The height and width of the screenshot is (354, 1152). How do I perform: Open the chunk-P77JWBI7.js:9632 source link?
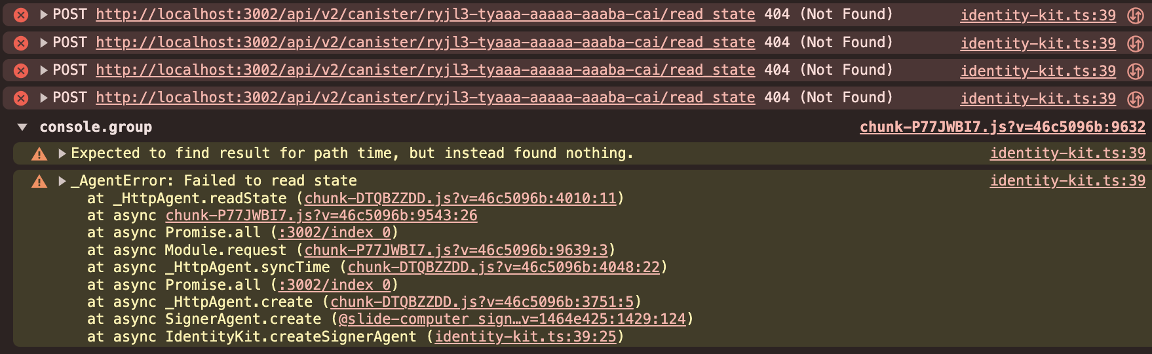(x=1003, y=127)
